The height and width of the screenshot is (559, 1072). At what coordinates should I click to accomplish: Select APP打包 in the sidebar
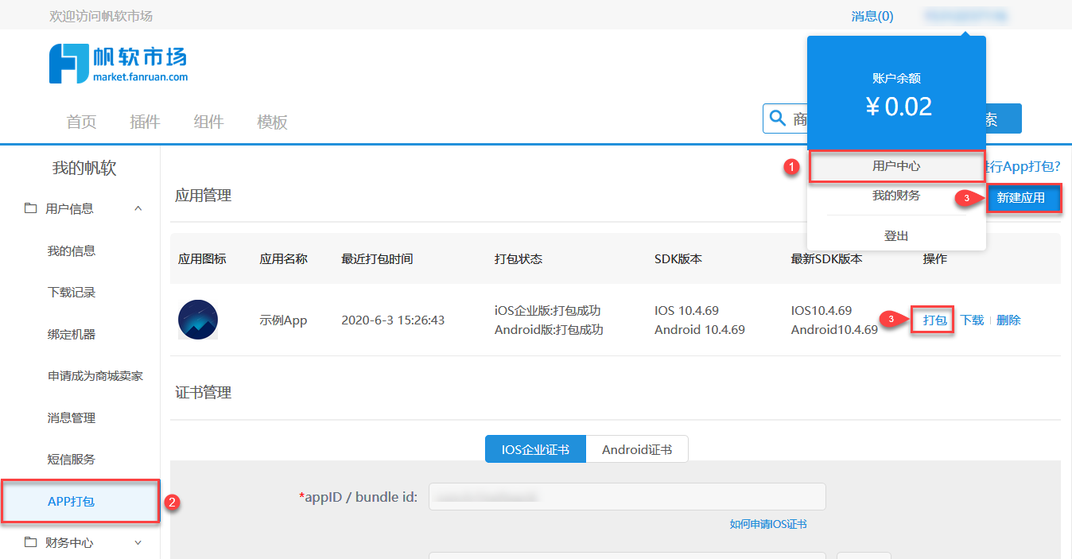click(x=81, y=501)
